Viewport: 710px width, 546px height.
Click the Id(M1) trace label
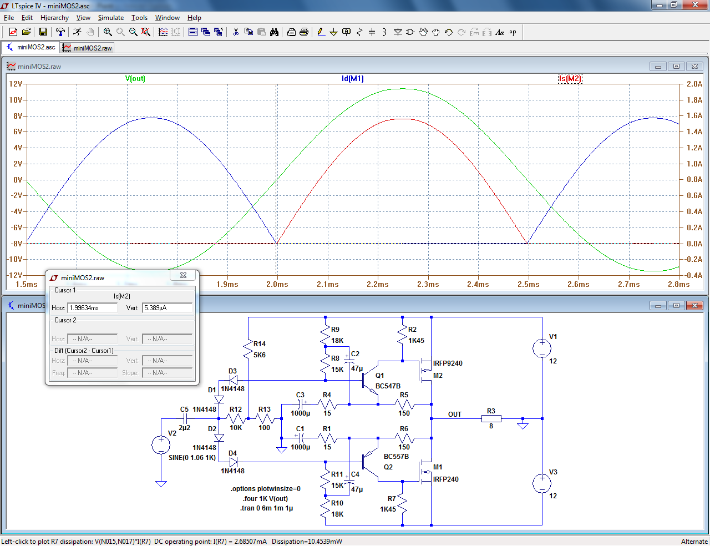point(353,78)
